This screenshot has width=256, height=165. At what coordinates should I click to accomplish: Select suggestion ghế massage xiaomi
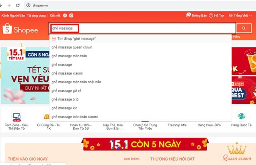coord(140,73)
